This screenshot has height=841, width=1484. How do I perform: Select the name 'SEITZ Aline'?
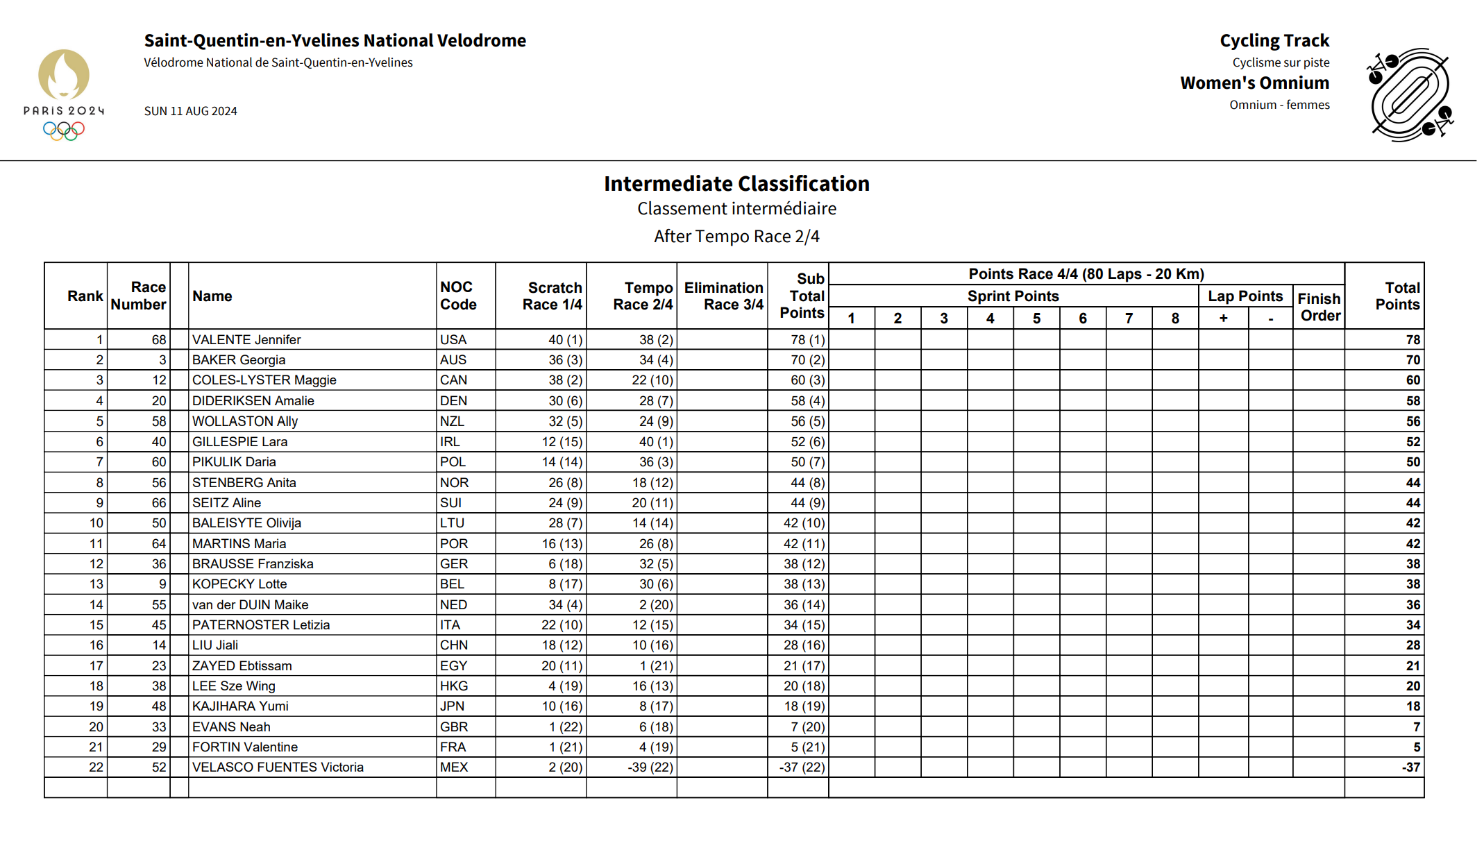[226, 503]
